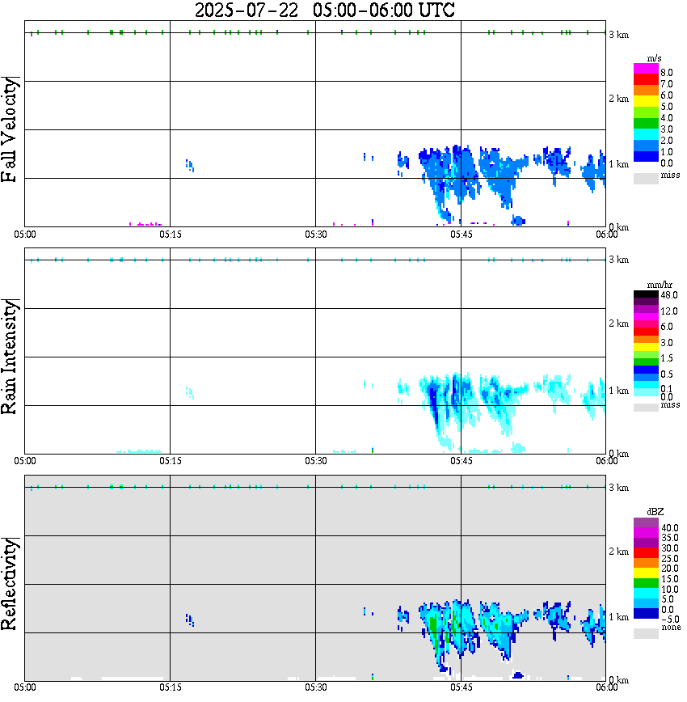Click the '2 km' height label of Fall Velocity panel
Viewport: 687px width, 702px height.
click(619, 99)
